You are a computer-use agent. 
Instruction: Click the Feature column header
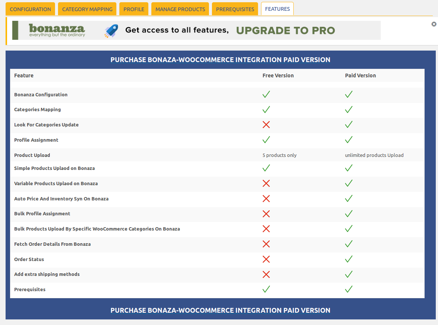24,75
